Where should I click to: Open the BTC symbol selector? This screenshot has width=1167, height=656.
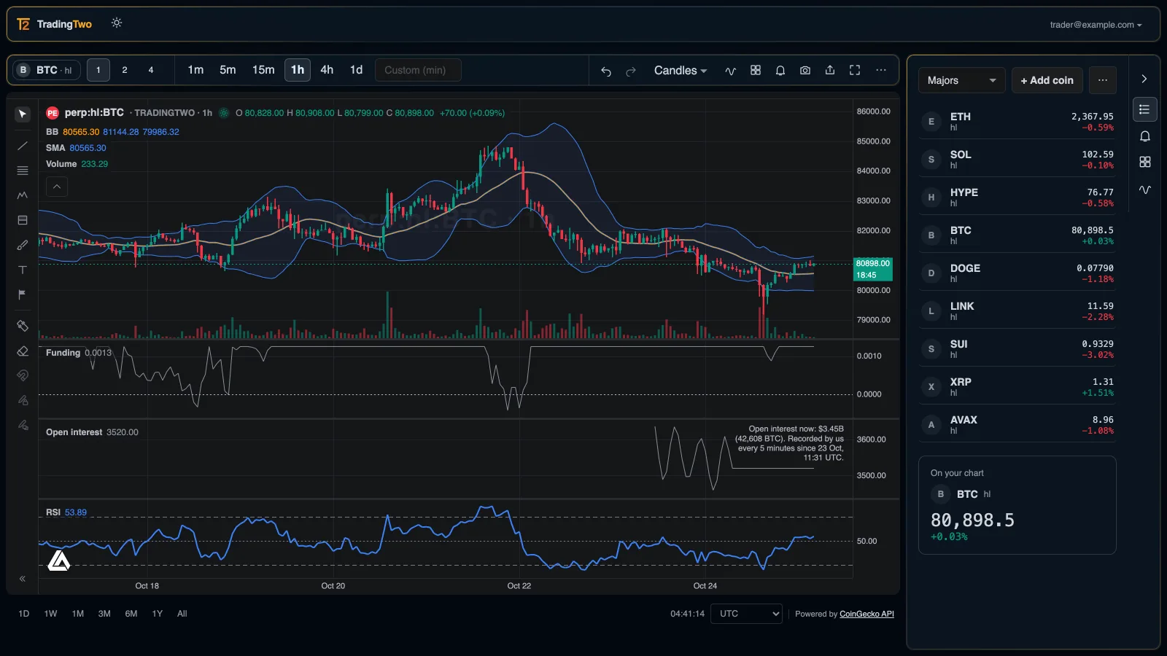pyautogui.click(x=47, y=70)
